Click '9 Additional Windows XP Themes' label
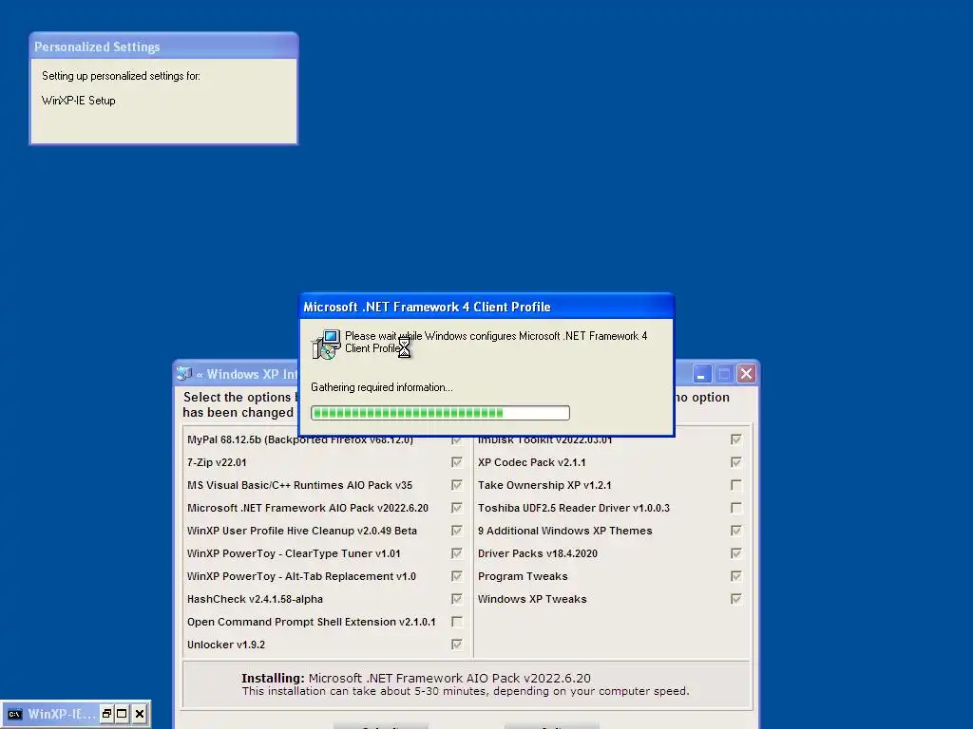The height and width of the screenshot is (729, 973). (564, 531)
